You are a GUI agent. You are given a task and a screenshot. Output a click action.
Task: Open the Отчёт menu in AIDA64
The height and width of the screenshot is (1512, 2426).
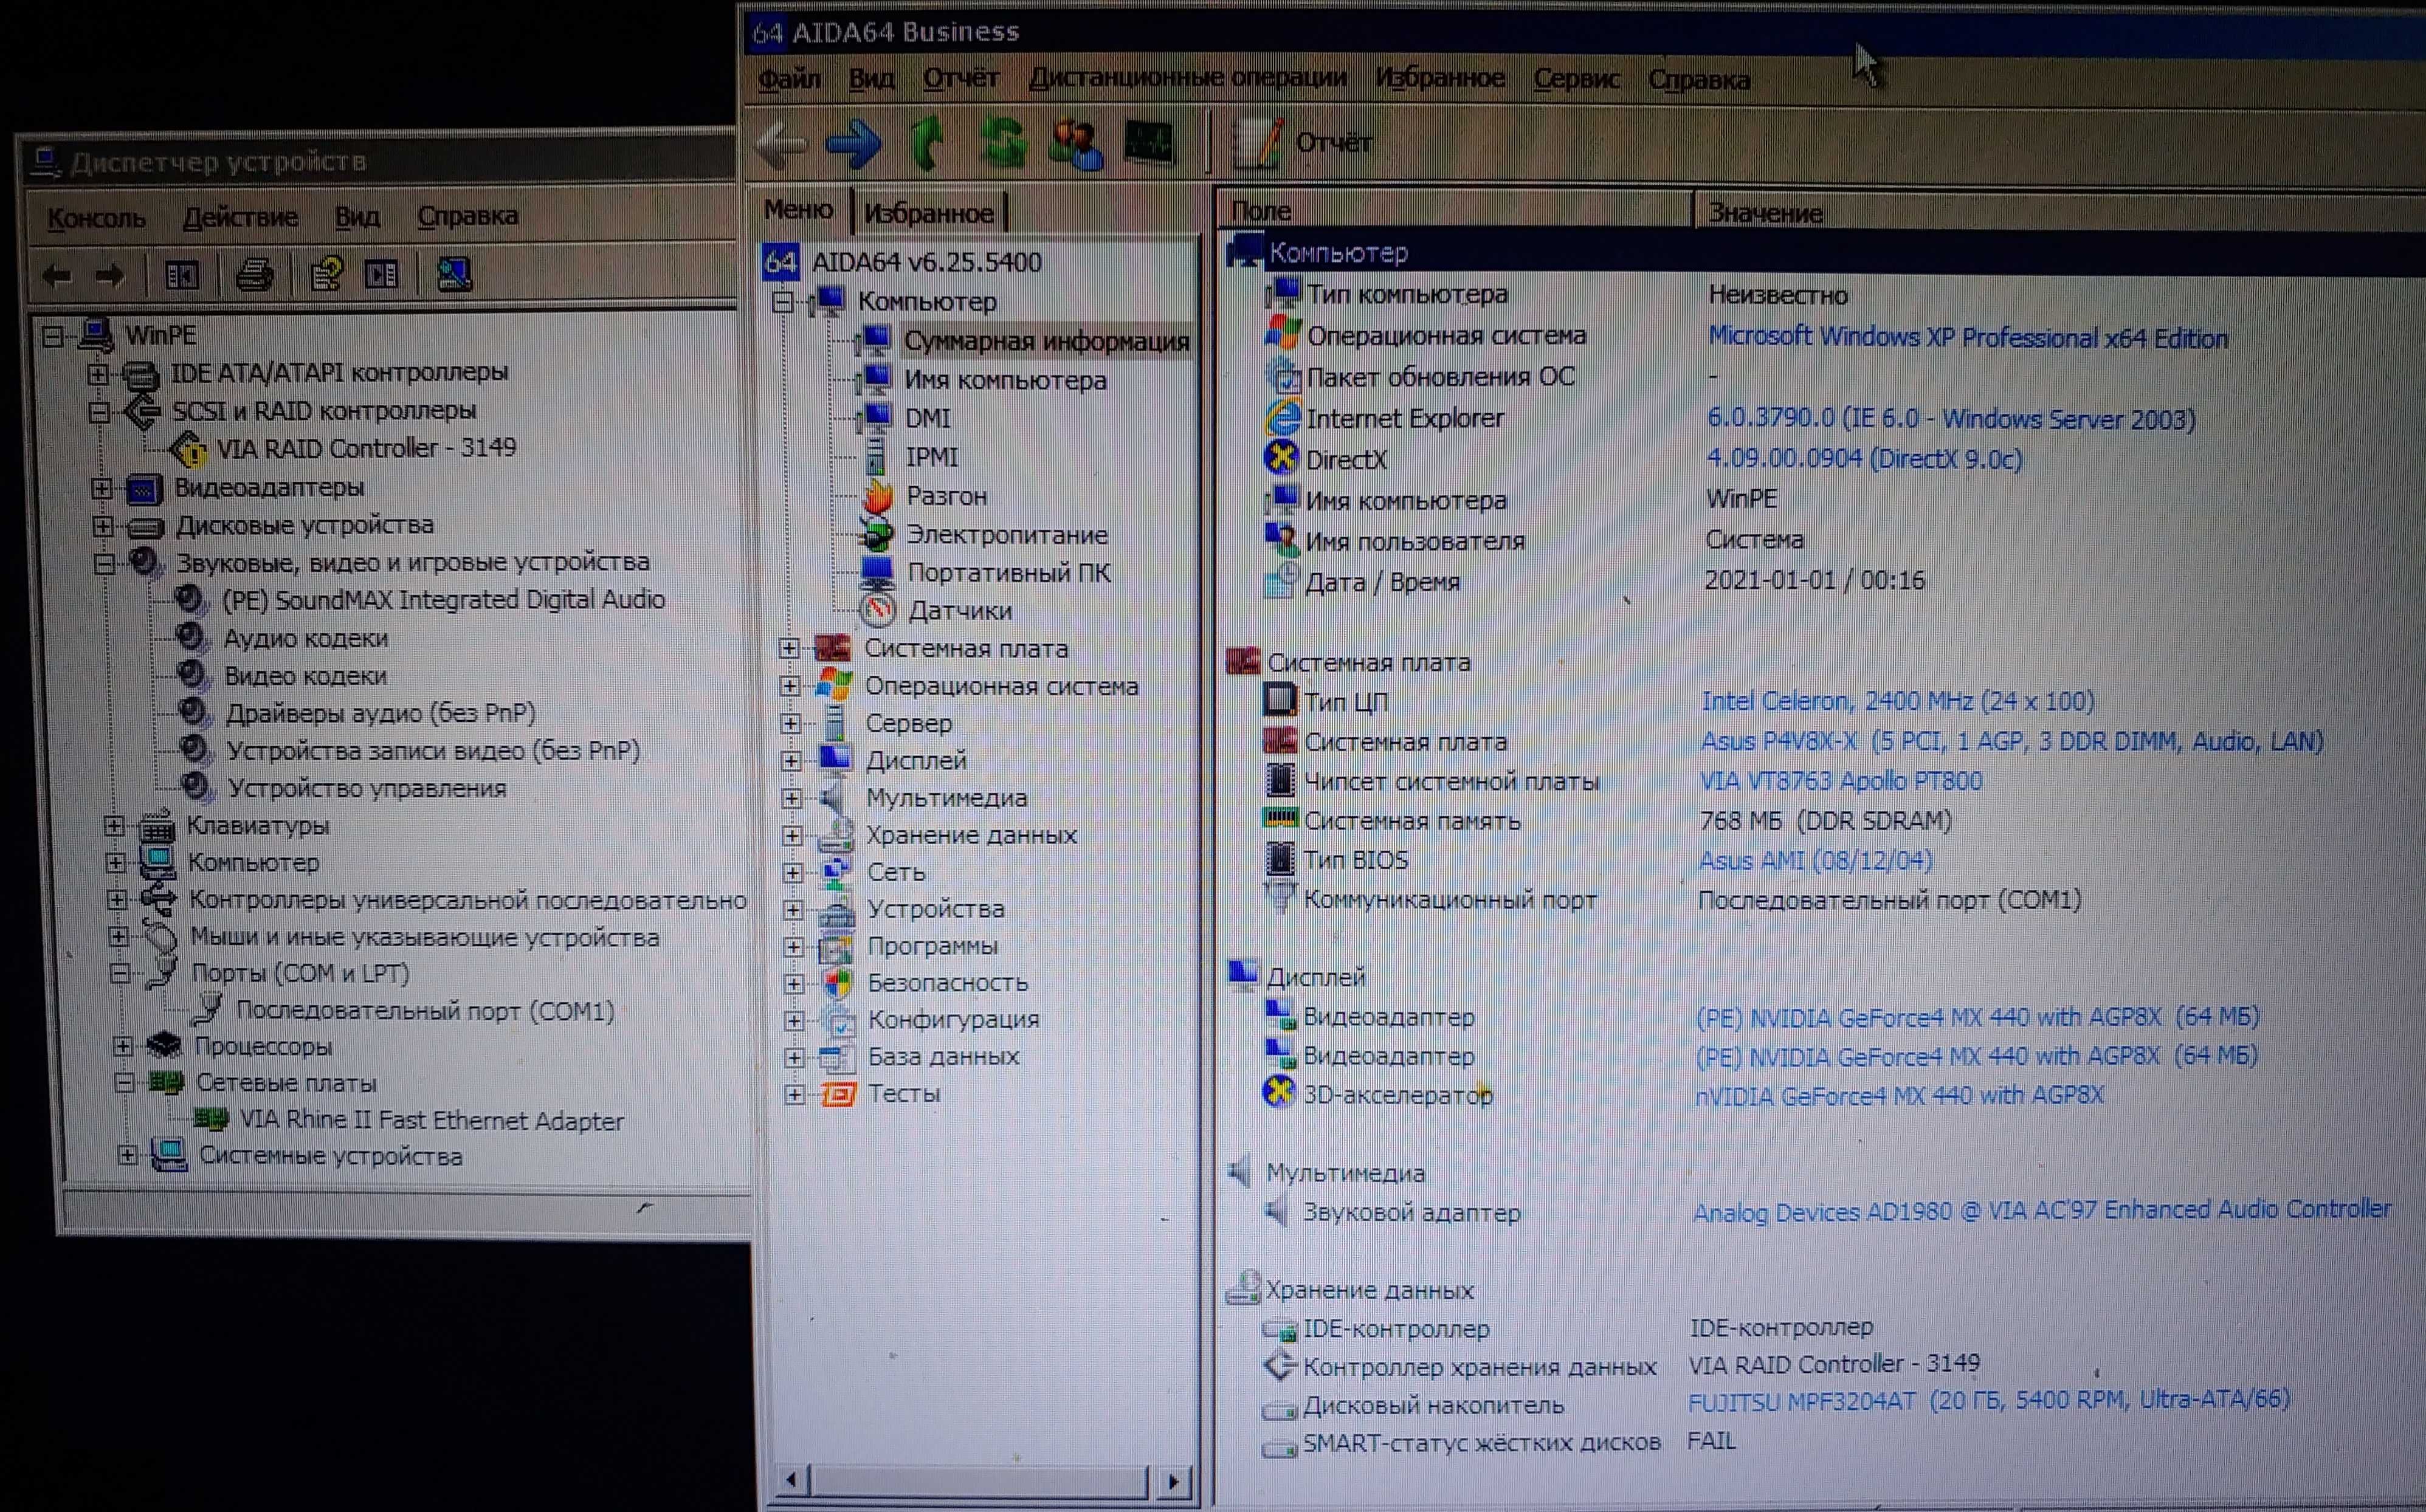960,78
